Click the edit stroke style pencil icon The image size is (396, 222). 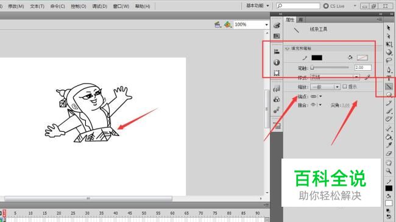click(x=367, y=77)
